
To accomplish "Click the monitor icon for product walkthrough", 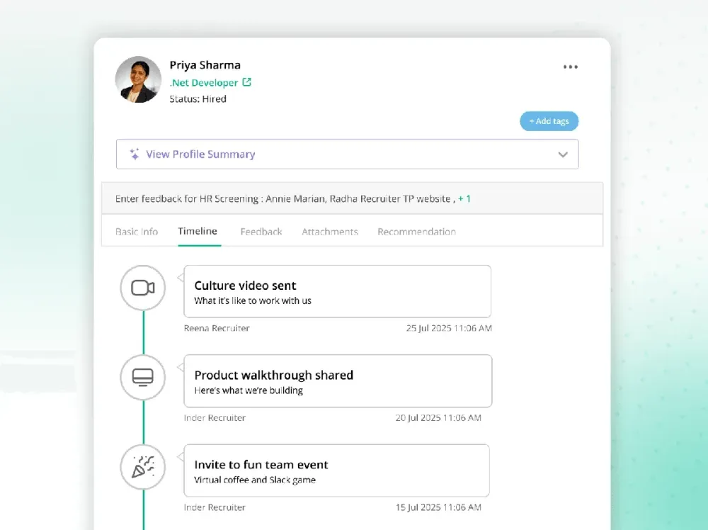I will (x=143, y=377).
